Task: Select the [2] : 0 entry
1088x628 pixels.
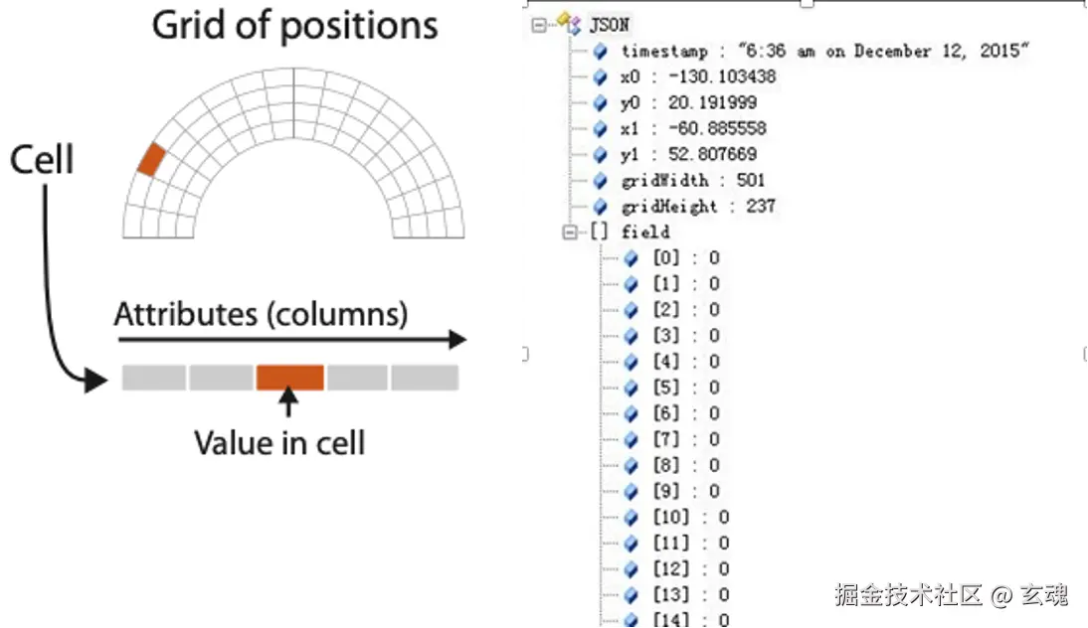Action: (x=686, y=310)
